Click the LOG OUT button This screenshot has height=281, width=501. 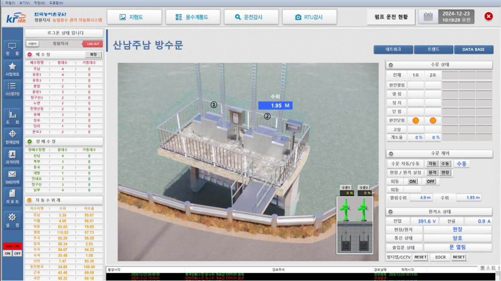point(93,44)
